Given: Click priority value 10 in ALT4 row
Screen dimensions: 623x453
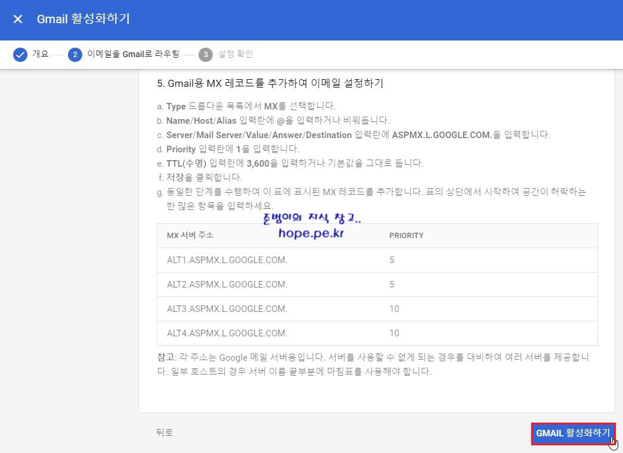Looking at the screenshot, I should [x=394, y=333].
